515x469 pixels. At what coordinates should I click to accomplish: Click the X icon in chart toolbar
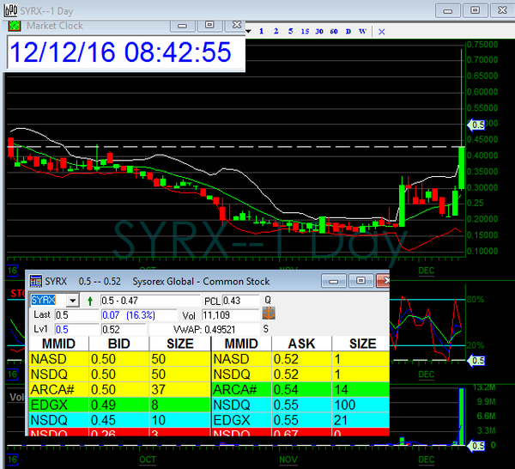[382, 31]
